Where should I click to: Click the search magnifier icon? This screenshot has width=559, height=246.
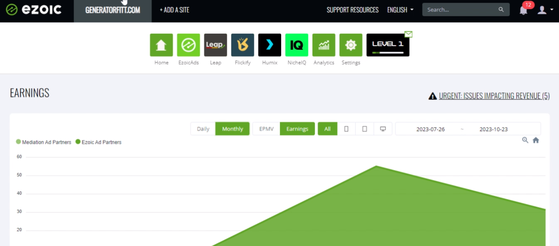501,10
